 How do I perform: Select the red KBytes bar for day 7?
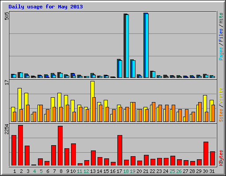[53, 155]
